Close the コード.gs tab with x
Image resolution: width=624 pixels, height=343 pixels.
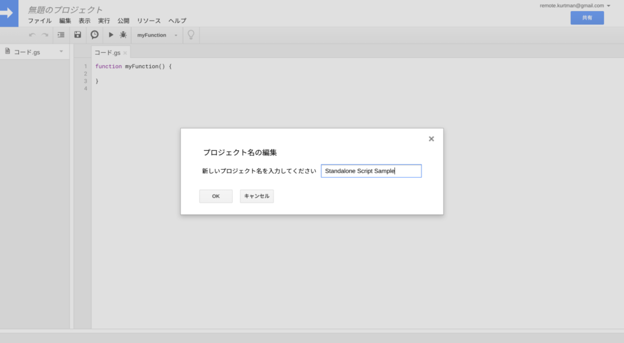(x=125, y=53)
